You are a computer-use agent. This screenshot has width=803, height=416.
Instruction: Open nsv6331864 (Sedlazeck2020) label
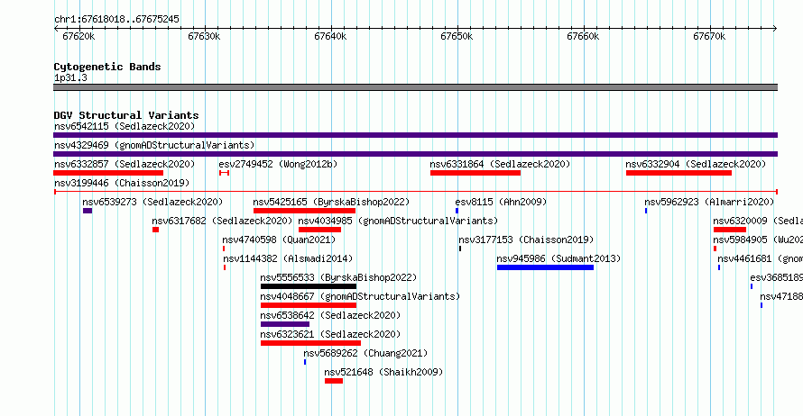coord(500,164)
